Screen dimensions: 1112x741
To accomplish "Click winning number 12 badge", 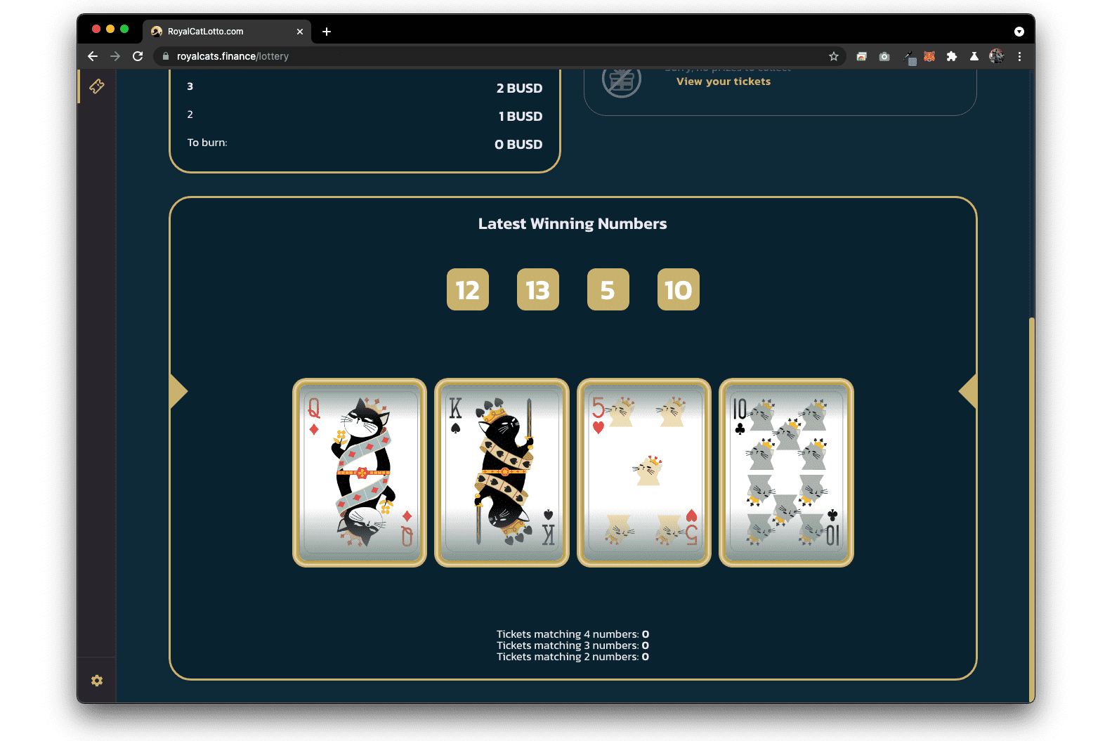I will click(468, 289).
